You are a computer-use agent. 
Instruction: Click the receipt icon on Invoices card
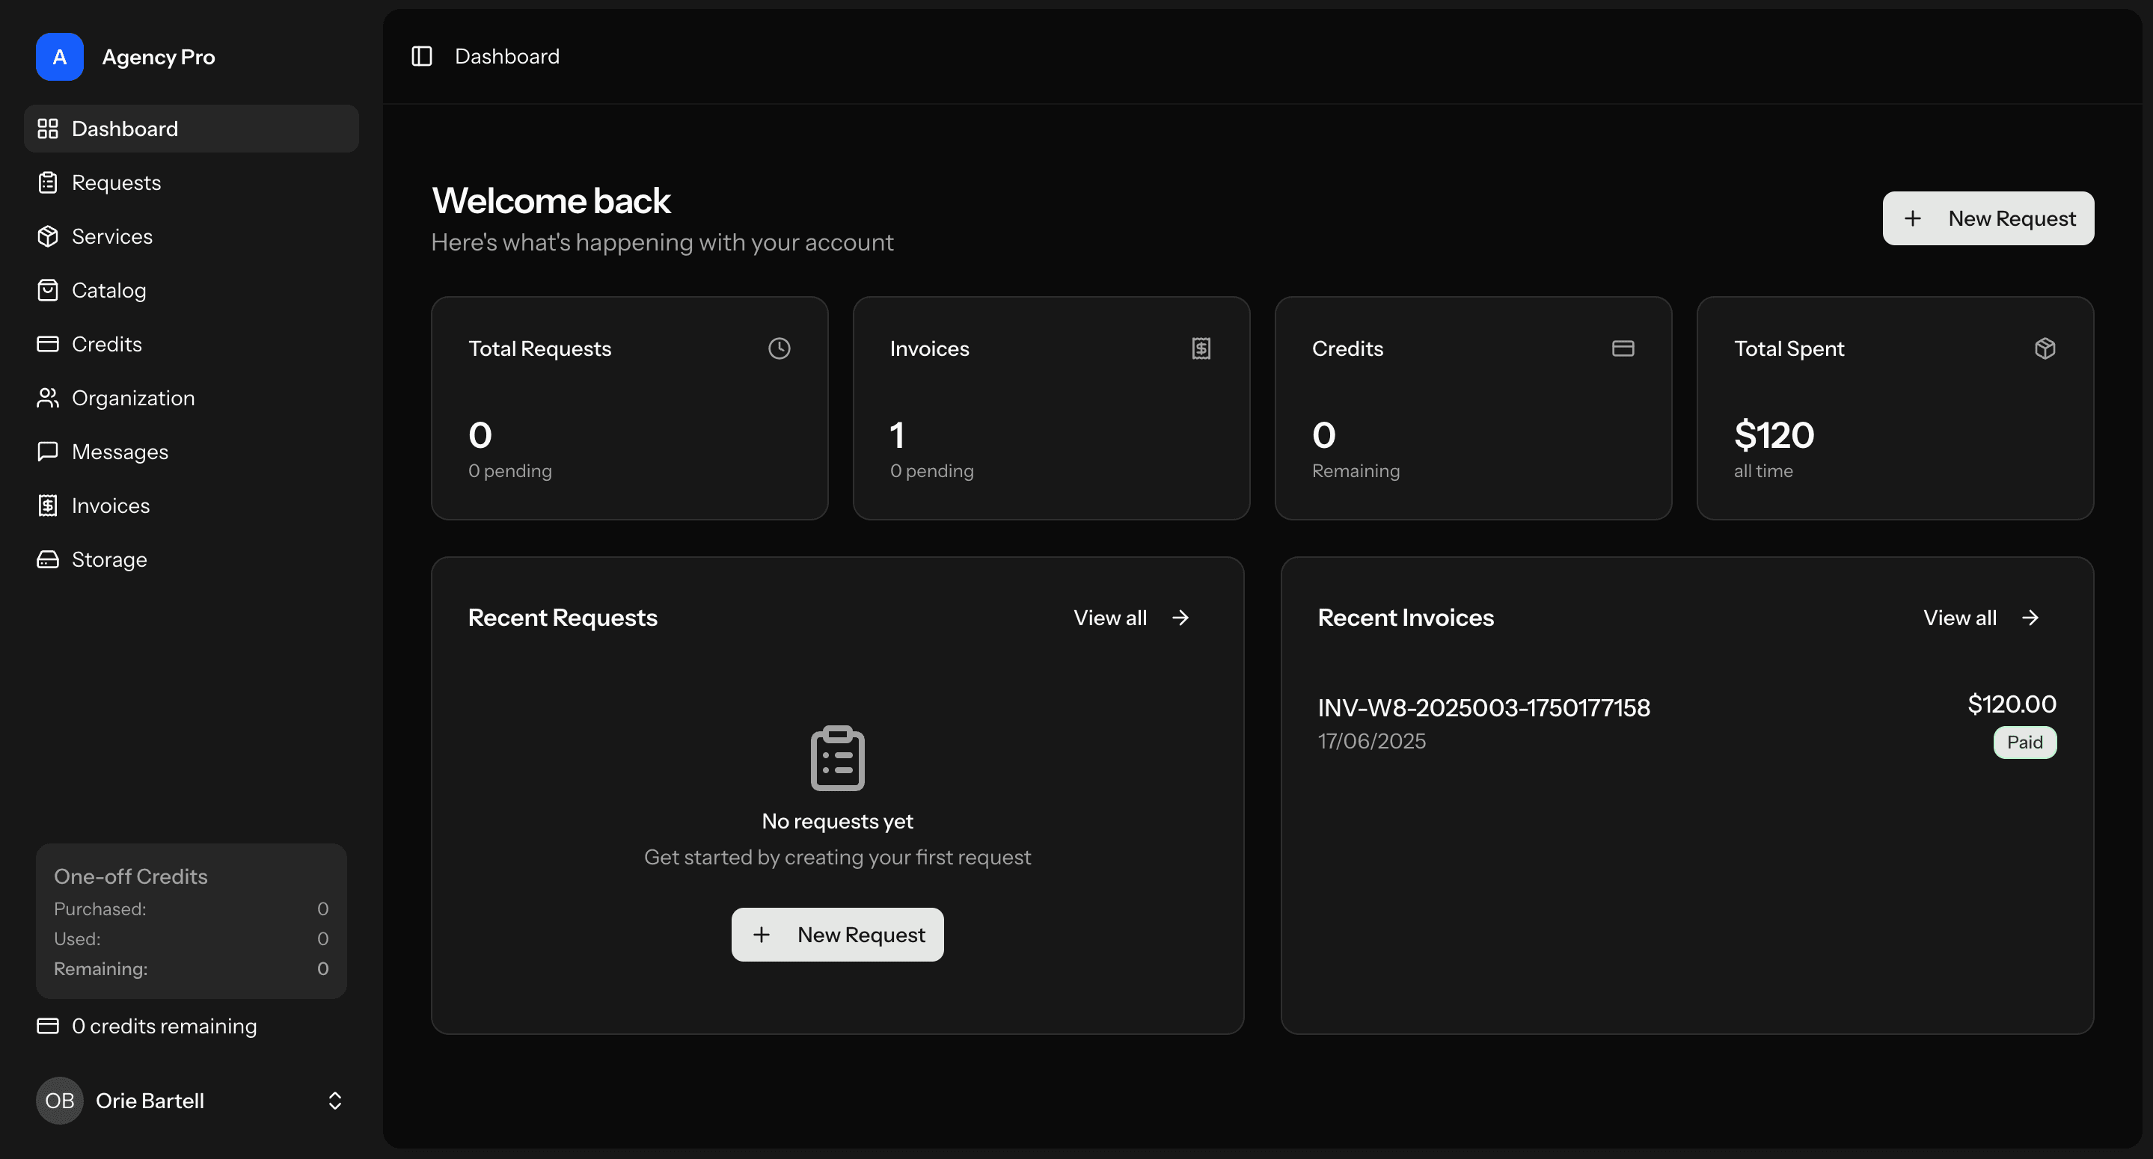(1201, 348)
